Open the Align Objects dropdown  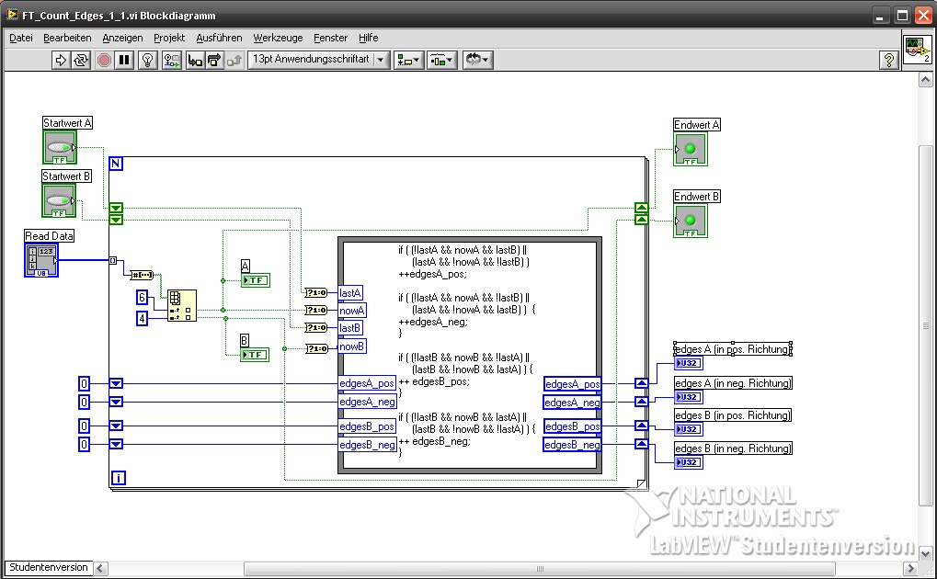pos(408,60)
